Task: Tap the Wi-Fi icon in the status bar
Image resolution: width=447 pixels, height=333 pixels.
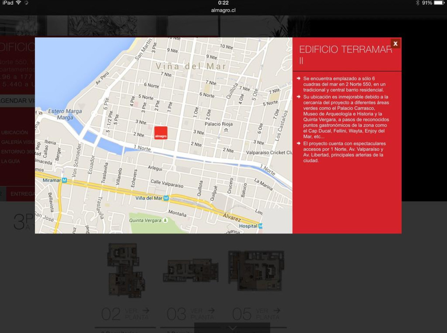Action: [x=18, y=3]
